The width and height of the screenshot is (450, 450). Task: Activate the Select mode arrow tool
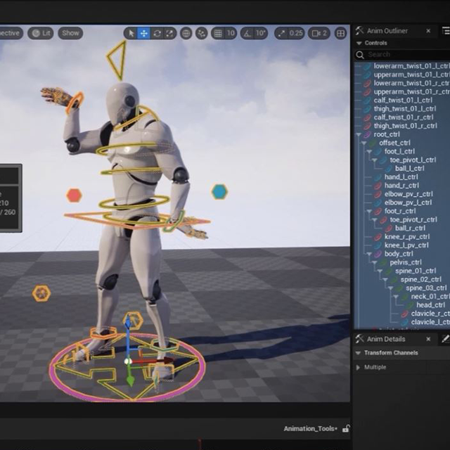pyautogui.click(x=130, y=33)
